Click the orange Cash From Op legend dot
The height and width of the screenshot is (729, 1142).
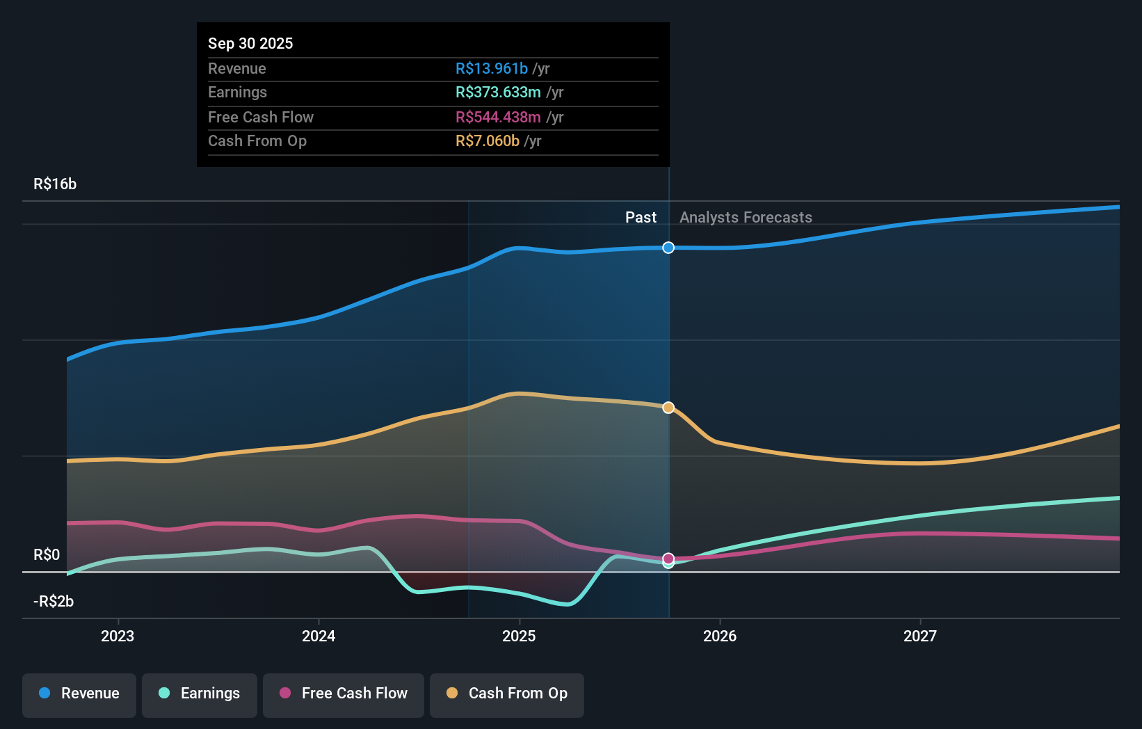point(452,694)
